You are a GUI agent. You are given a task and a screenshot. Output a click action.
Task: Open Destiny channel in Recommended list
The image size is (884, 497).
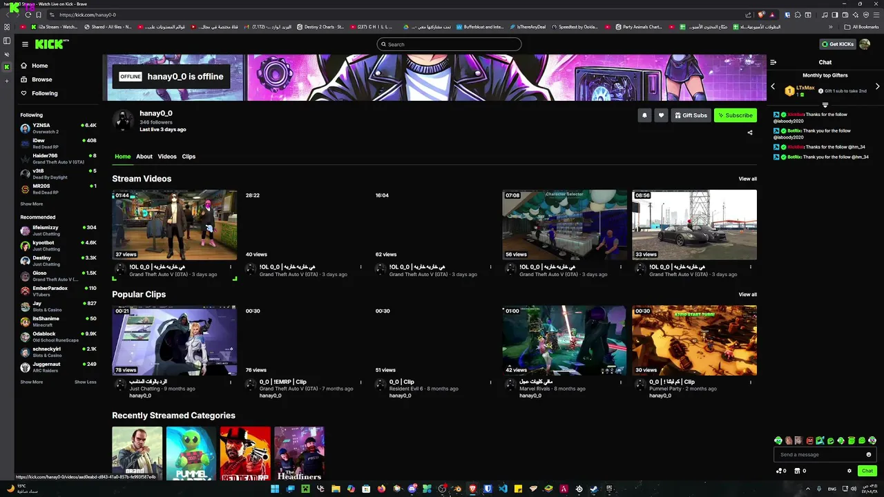point(58,261)
